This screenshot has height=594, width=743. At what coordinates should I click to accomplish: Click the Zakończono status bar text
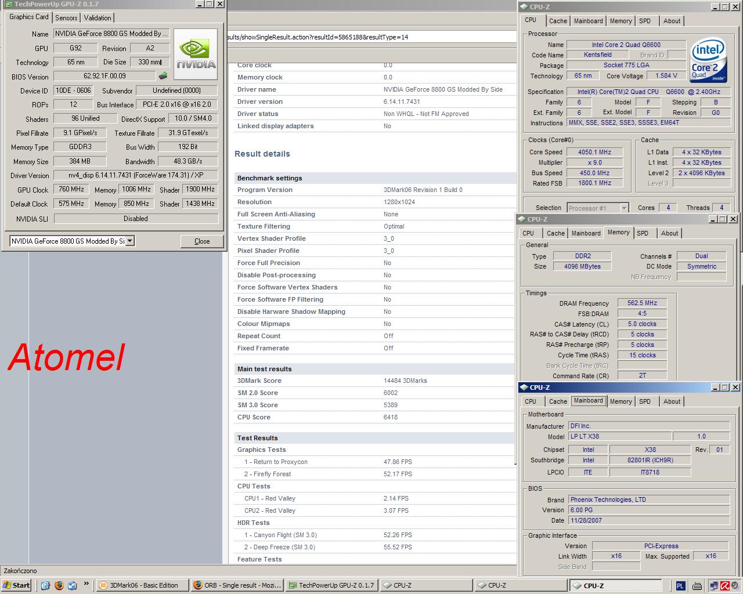click(x=20, y=571)
